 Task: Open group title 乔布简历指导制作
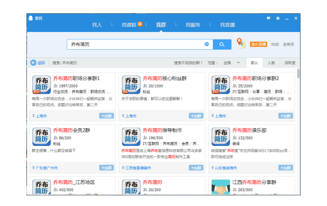162,130
